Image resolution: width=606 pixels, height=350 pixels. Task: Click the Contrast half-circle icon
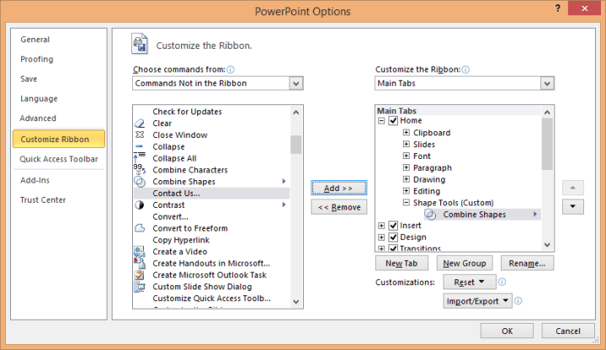(140, 204)
